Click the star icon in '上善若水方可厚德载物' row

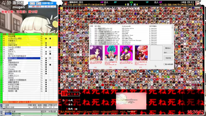pyautogui.click(x=46, y=80)
